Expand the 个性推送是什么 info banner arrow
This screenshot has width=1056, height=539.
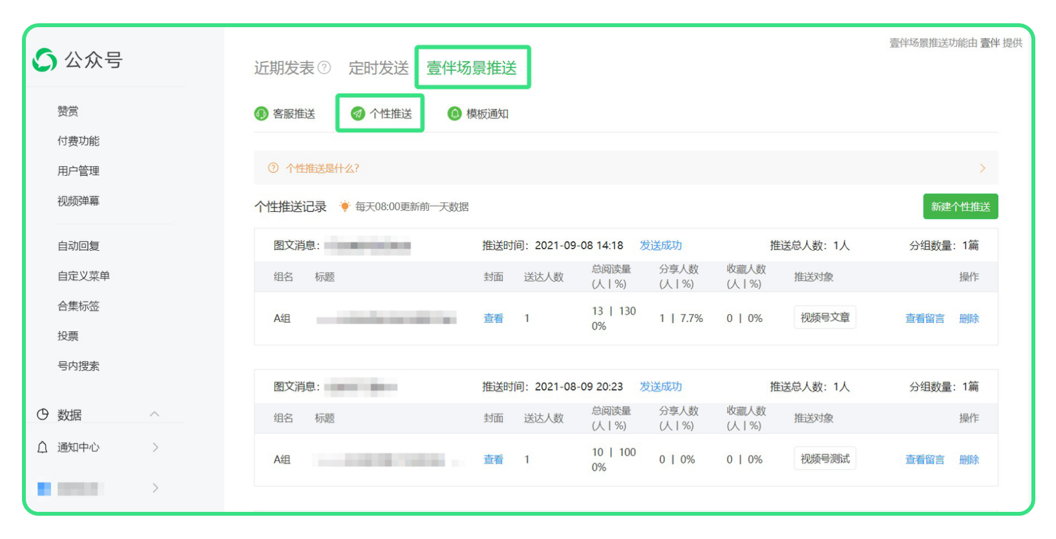982,168
